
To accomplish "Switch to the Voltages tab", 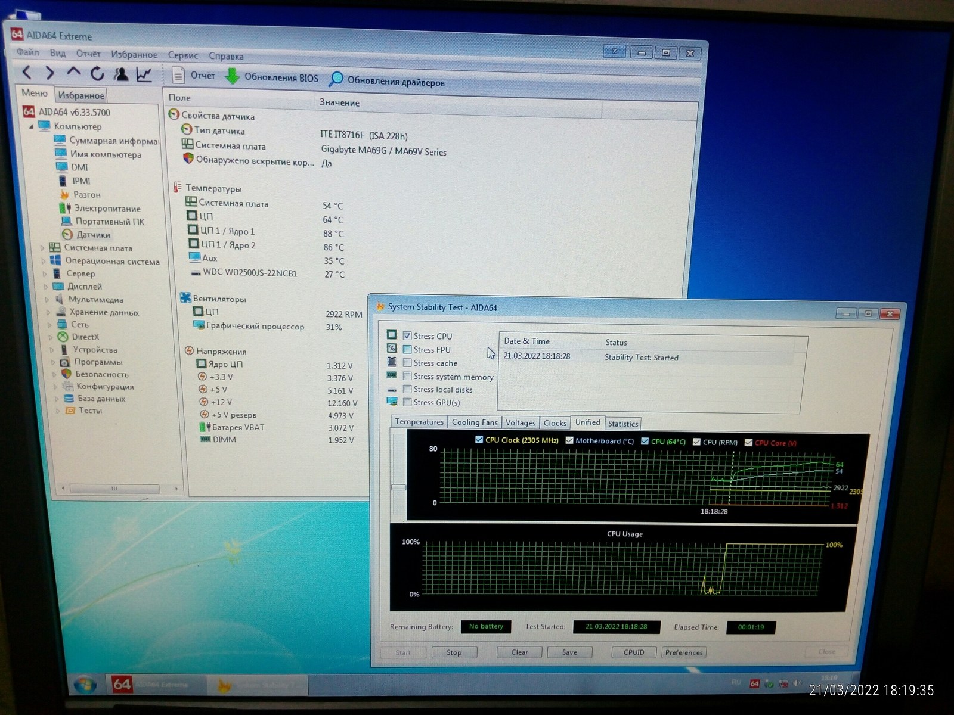I will point(521,423).
